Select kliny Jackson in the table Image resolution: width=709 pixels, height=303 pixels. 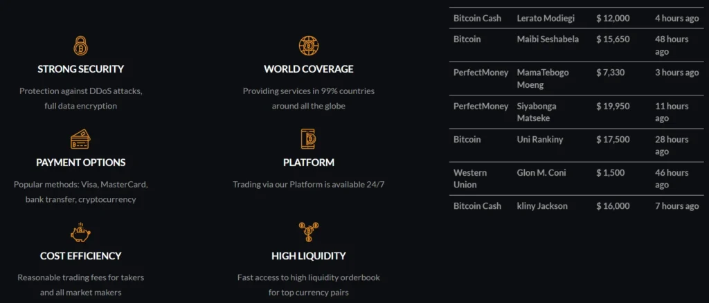click(x=542, y=206)
